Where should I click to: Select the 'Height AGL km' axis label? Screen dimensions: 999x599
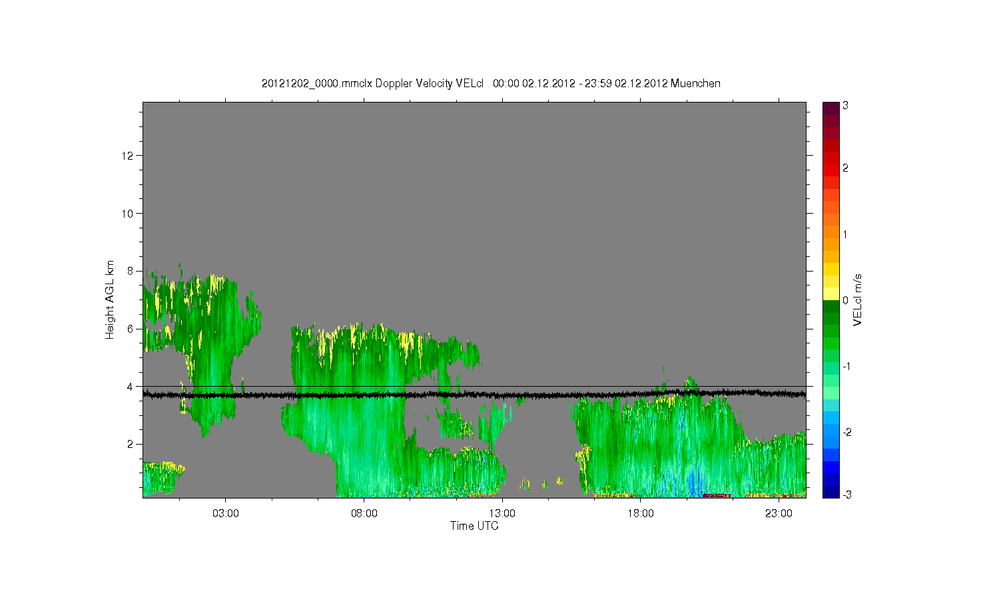click(110, 299)
